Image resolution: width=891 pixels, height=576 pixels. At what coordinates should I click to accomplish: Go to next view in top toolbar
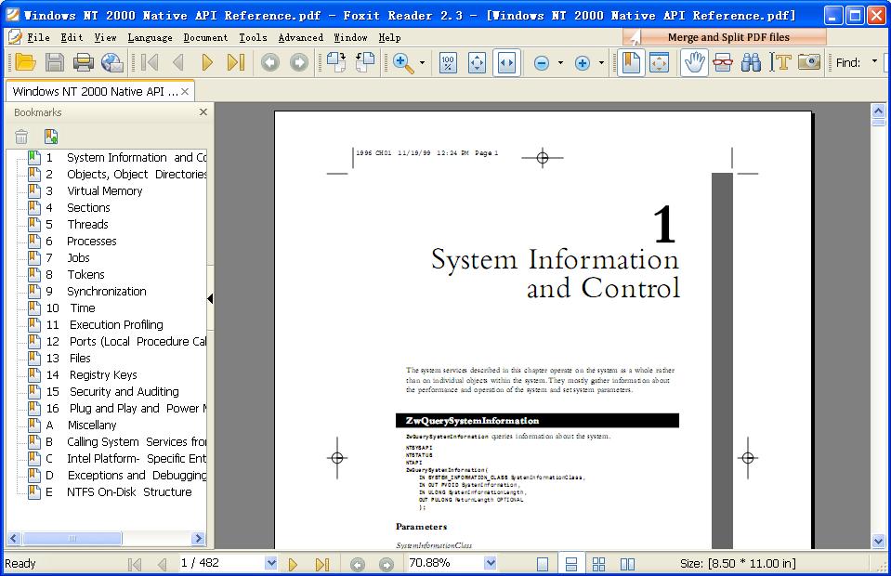tap(299, 62)
